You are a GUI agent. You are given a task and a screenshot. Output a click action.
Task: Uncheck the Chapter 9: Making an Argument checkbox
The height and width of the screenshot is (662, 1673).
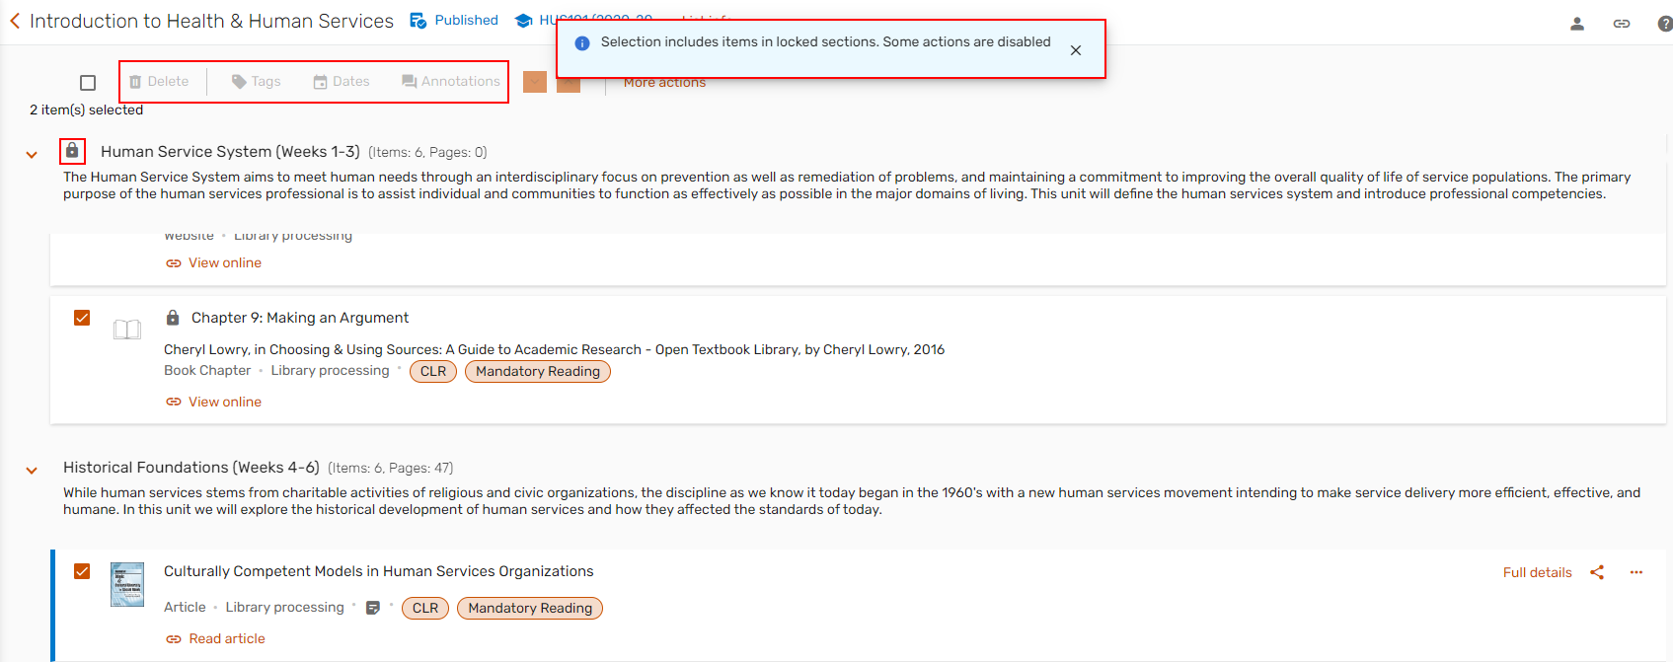82,318
